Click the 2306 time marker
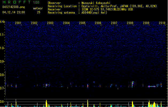The width and height of the screenshot is (168, 107). click(x=98, y=23)
